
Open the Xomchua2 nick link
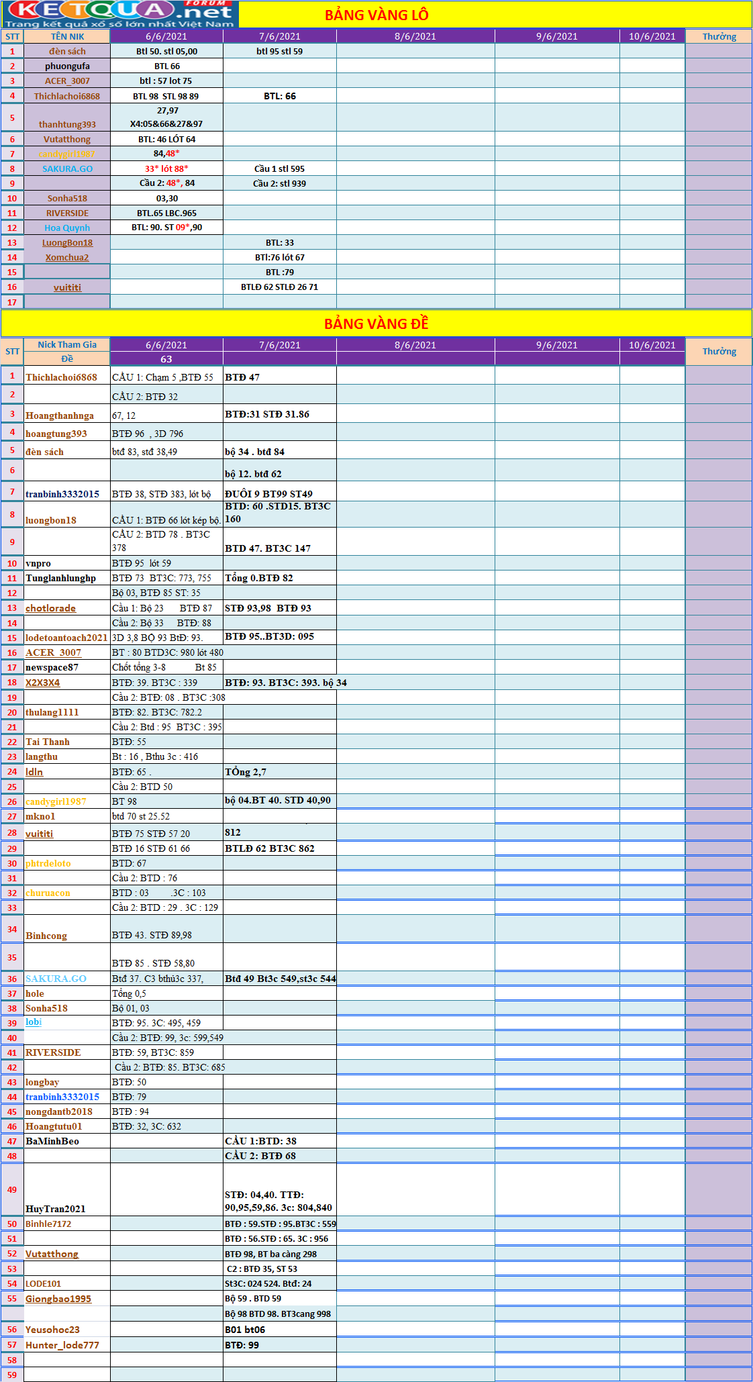(x=67, y=258)
